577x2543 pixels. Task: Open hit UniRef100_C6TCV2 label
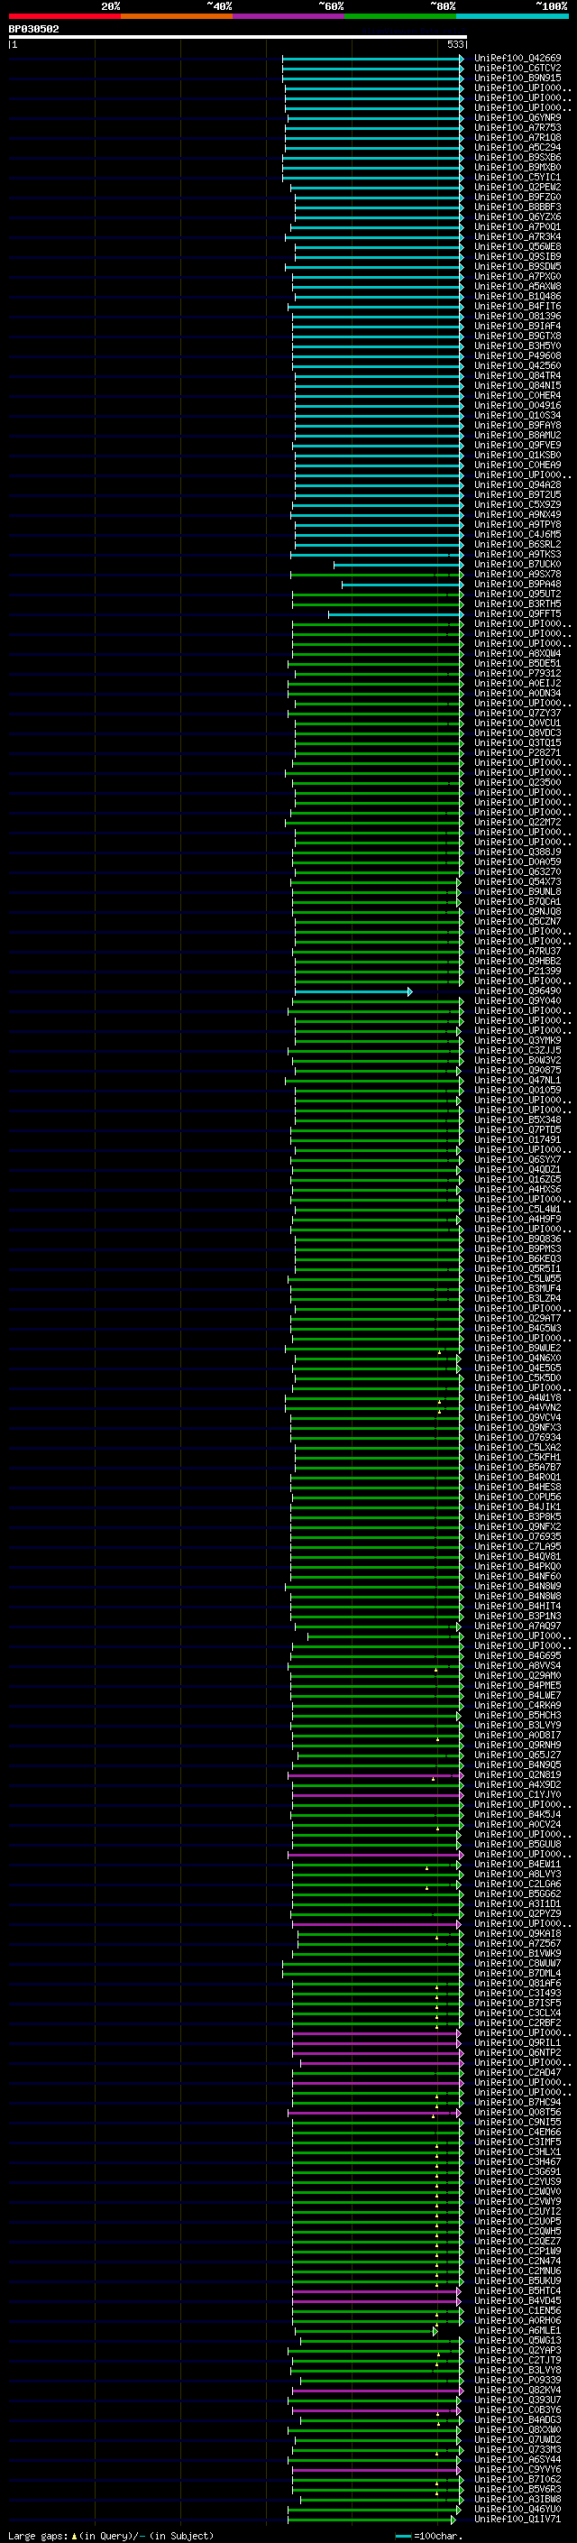click(x=517, y=69)
